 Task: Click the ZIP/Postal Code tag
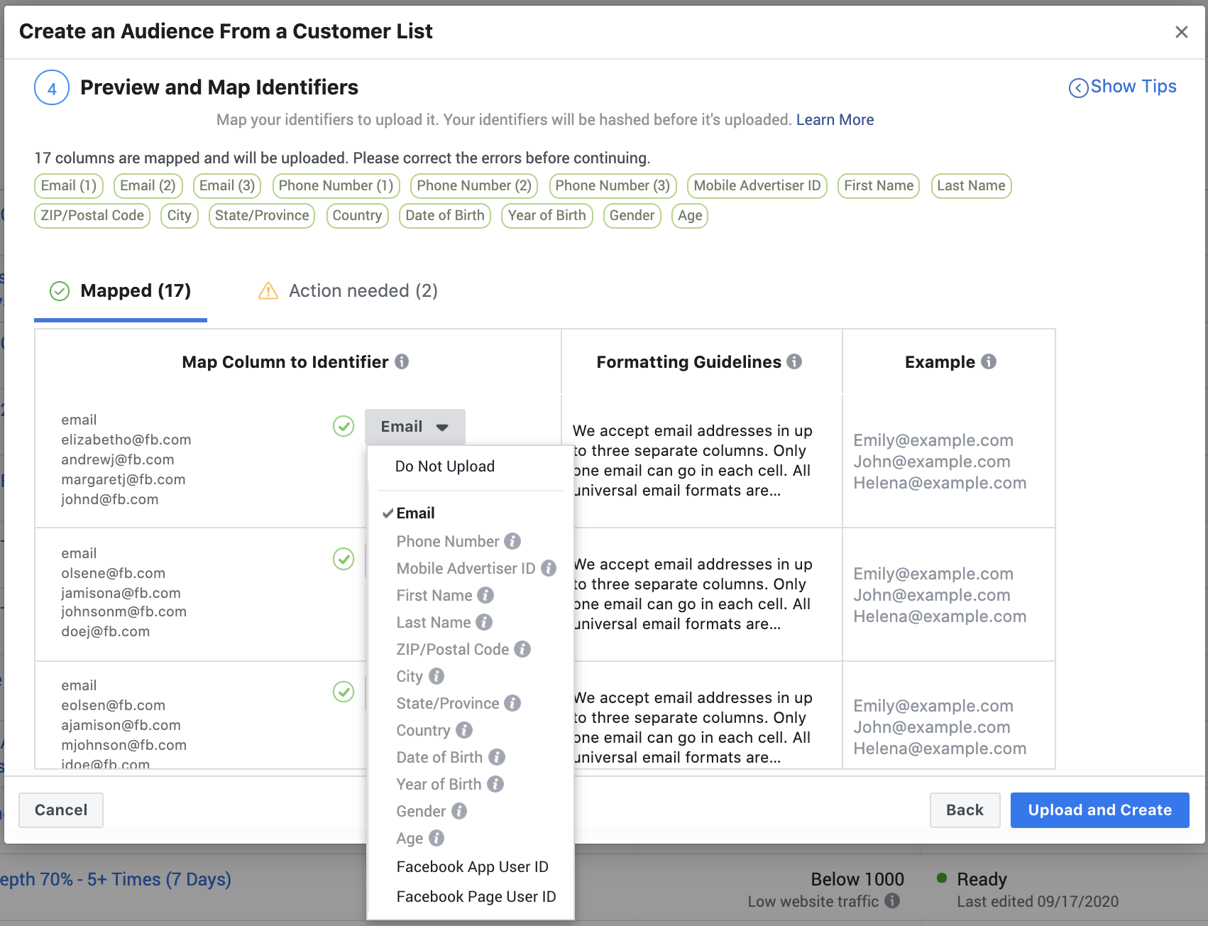pos(92,215)
